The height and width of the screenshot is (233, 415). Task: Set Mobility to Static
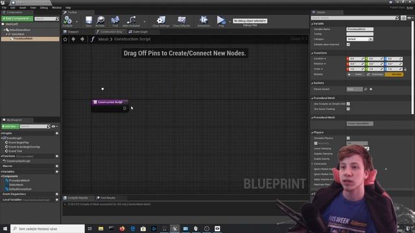pyautogui.click(x=356, y=74)
